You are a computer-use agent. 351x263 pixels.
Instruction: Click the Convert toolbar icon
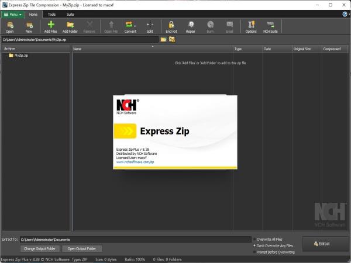click(x=129, y=27)
